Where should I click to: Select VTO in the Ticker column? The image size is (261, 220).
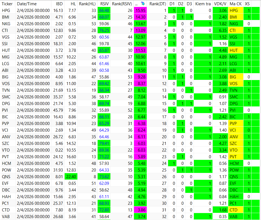tap(6, 150)
